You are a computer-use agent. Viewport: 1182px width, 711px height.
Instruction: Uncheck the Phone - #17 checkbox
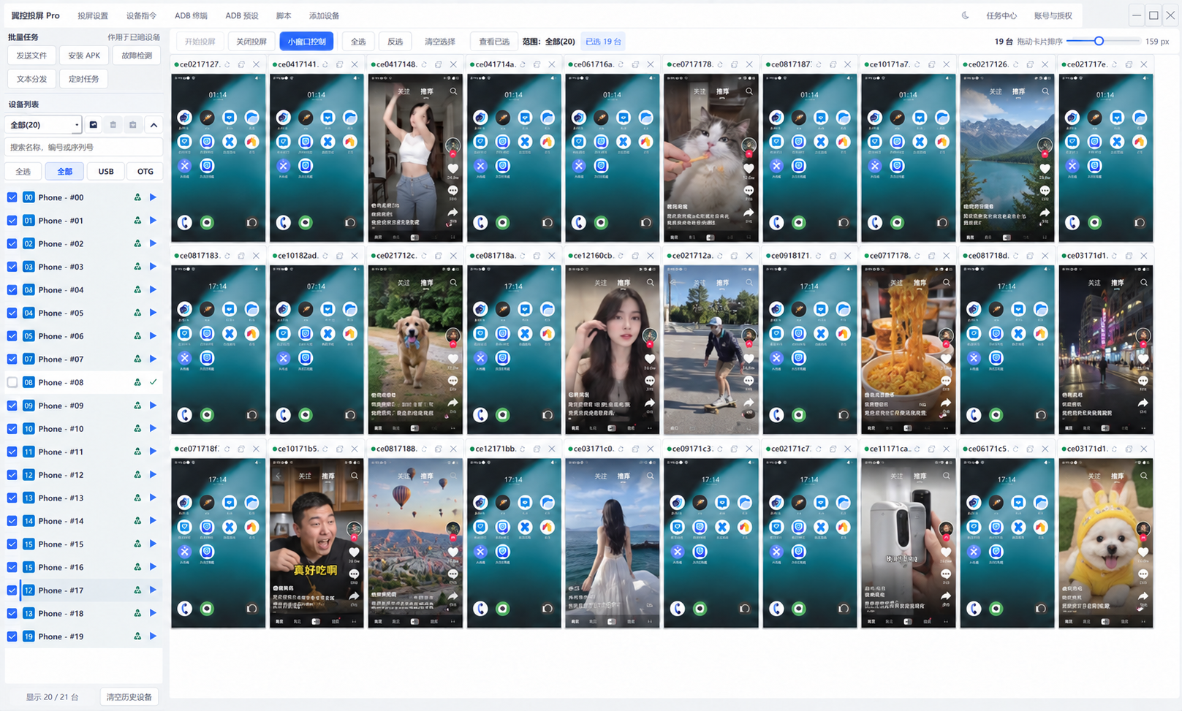tap(12, 590)
